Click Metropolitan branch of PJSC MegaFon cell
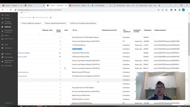The width and height of the screenshot is (190, 107). click(83, 88)
